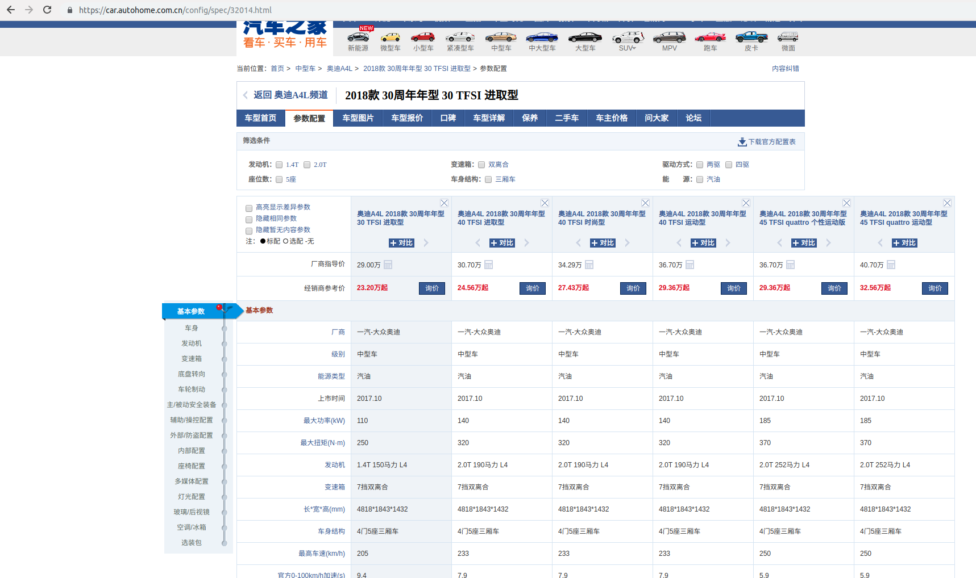Tick the 四驱 drive type checkbox
976x578 pixels.
coord(729,165)
